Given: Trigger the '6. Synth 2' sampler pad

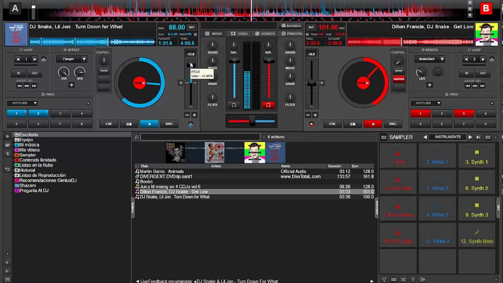Looking at the screenshot, I should 477,183.
